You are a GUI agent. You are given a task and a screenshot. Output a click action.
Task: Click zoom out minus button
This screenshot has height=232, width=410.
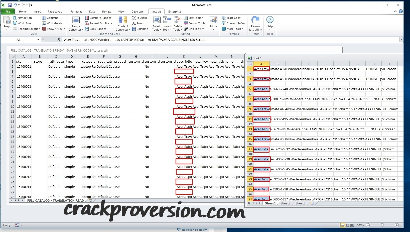[x=368, y=225]
